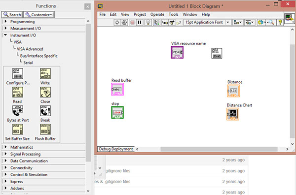Open the Operate menu
The image size is (296, 195).
click(157, 14)
